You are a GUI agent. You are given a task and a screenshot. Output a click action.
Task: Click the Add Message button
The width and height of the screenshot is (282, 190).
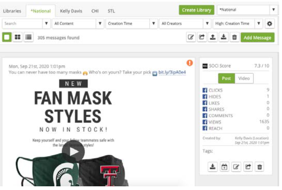[257, 37]
